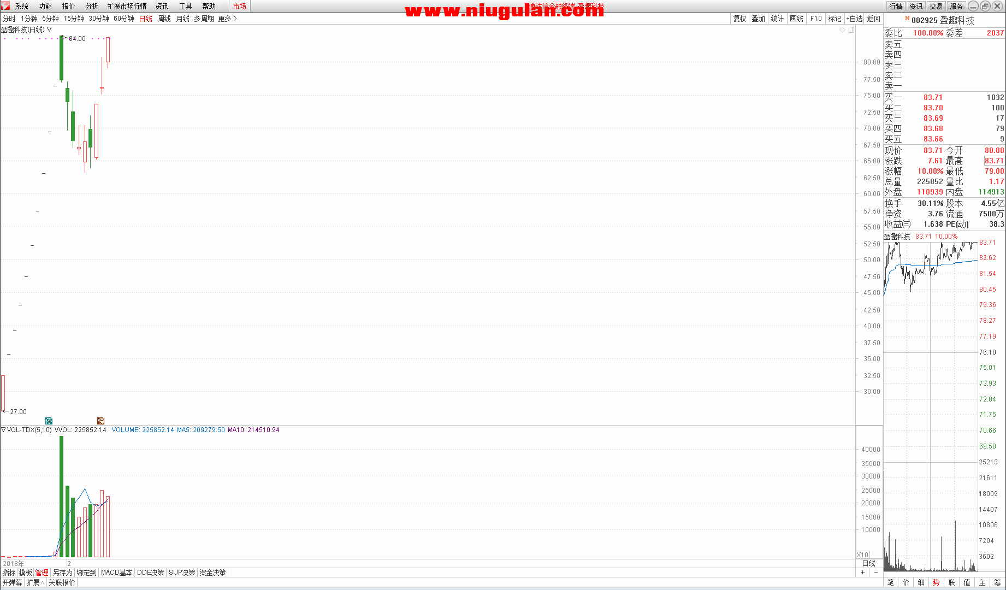Click the 服务 service button

(956, 6)
